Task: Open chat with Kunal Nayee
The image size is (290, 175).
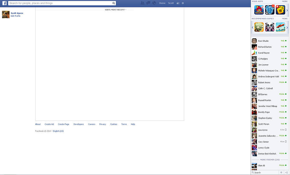Action: [269, 53]
